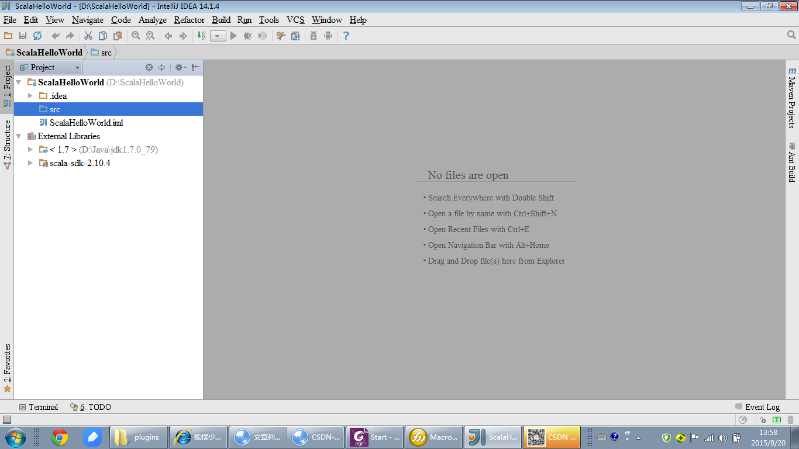Collapse the ScalaHelloWorld root node
Screen dimensions: 799x449
(x=19, y=82)
